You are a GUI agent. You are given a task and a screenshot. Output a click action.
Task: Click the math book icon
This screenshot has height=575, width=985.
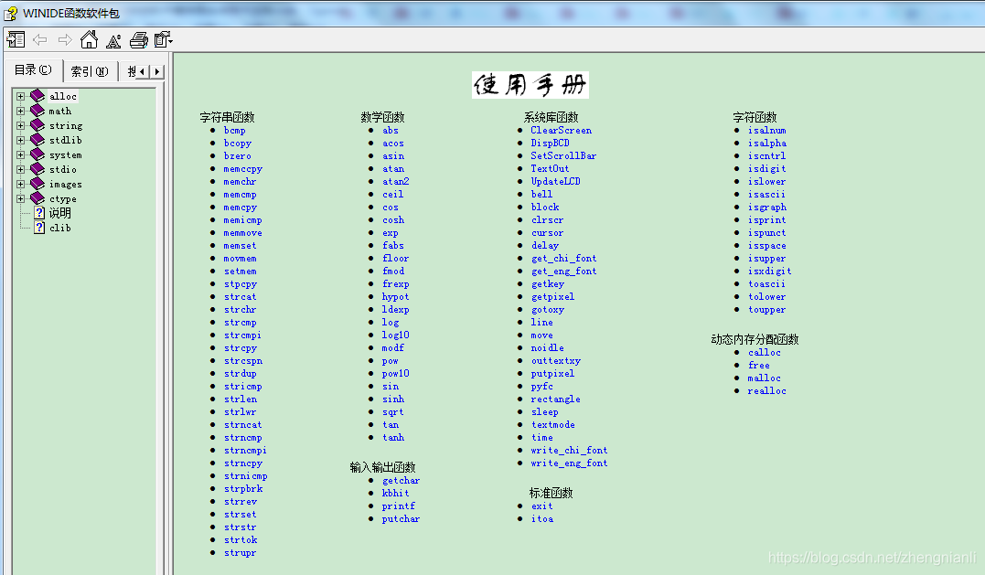[x=37, y=111]
